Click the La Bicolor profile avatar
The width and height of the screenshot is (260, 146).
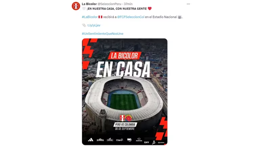(x=76, y=6)
